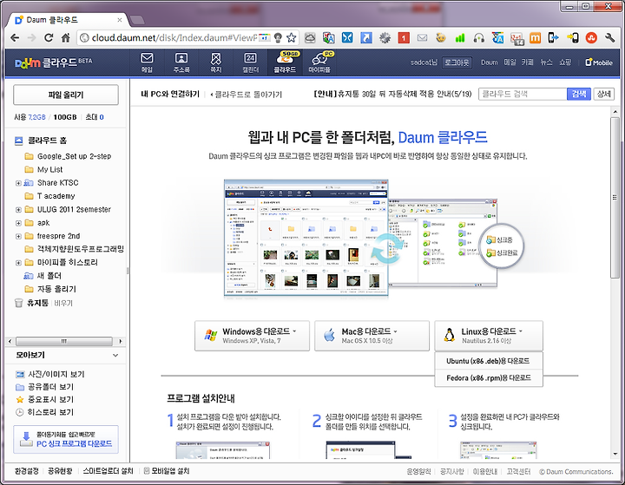Select Ubuntu (x86 .deb) download option
The image size is (625, 485).
click(489, 361)
